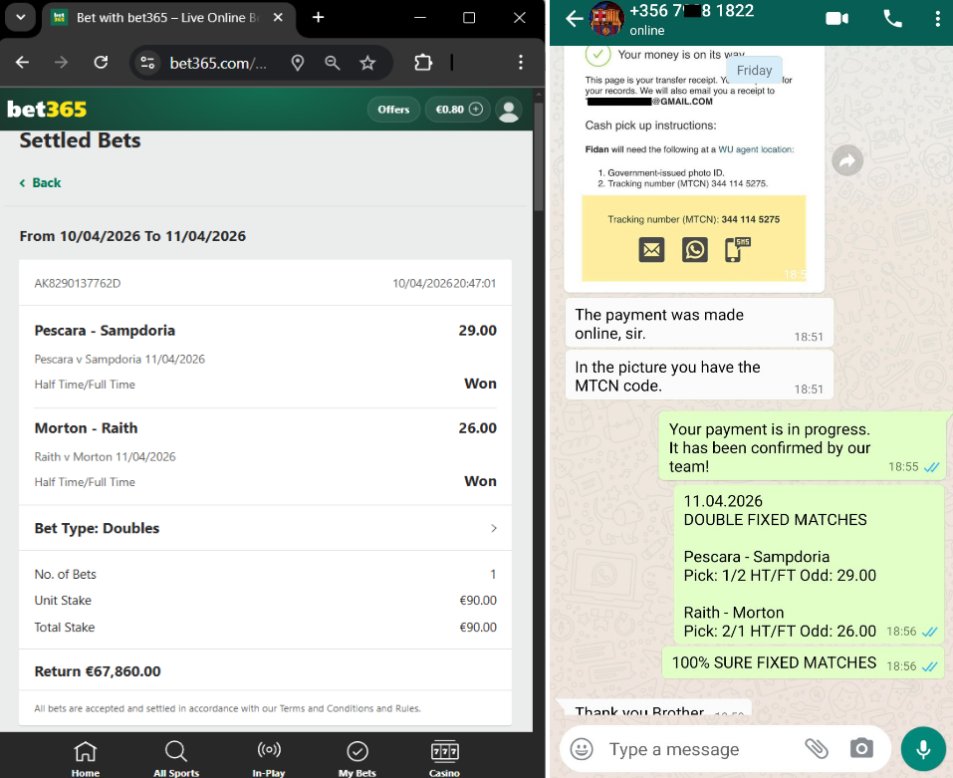Open the emoji picker
Screen dimensions: 953x778
582,749
